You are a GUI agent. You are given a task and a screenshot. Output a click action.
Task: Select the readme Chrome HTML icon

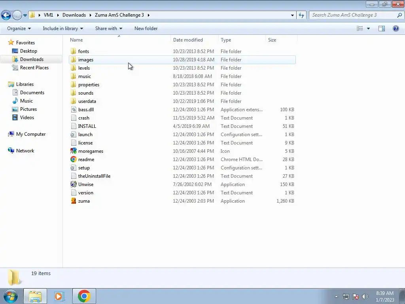[x=73, y=159]
